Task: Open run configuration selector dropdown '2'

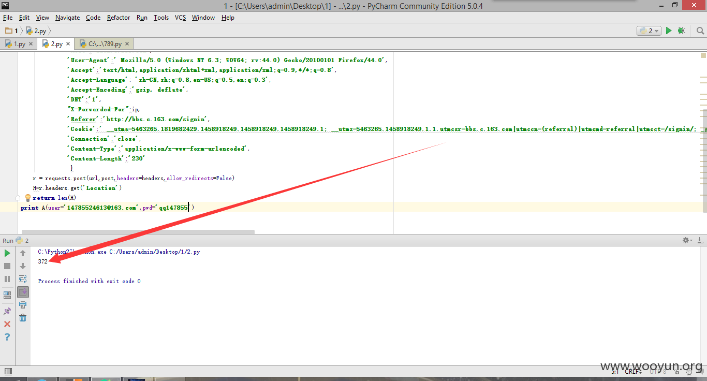Action: click(x=649, y=31)
